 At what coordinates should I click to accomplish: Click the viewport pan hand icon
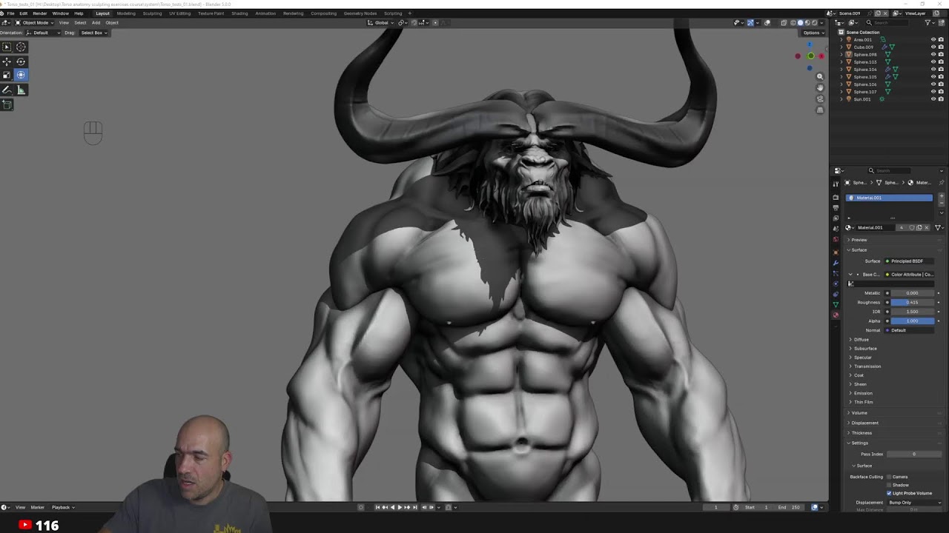tap(820, 87)
